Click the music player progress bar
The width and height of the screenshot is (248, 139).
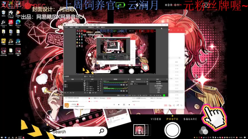pos(124,107)
